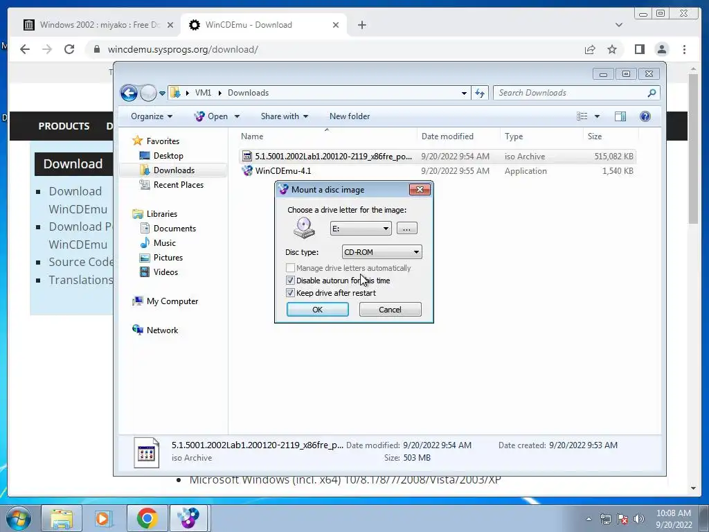Switch to WinCDEmu - Download browser tab
Viewport: 709px width, 532px height.
tap(264, 25)
